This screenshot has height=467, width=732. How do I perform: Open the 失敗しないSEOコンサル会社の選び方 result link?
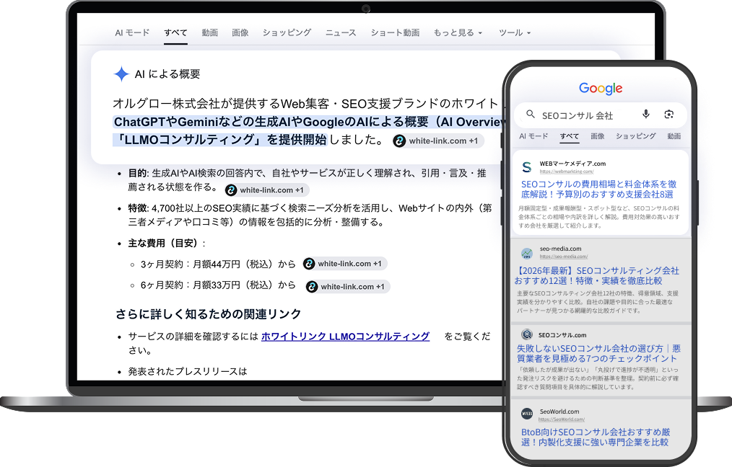(x=598, y=353)
